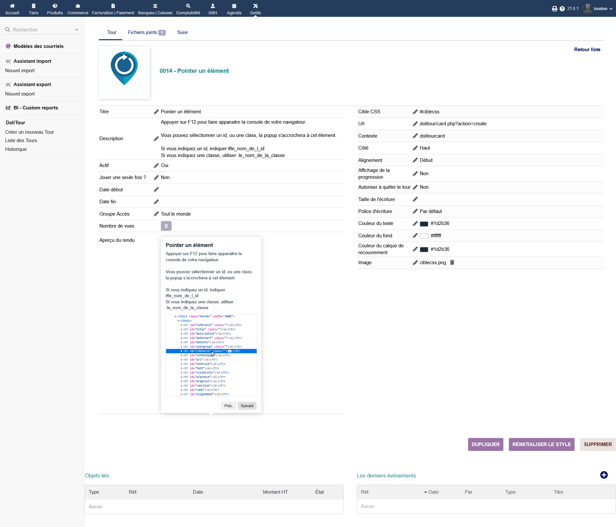Open the iouston user account dropdown
Screen dimensions: 616x527
[x=598, y=9]
